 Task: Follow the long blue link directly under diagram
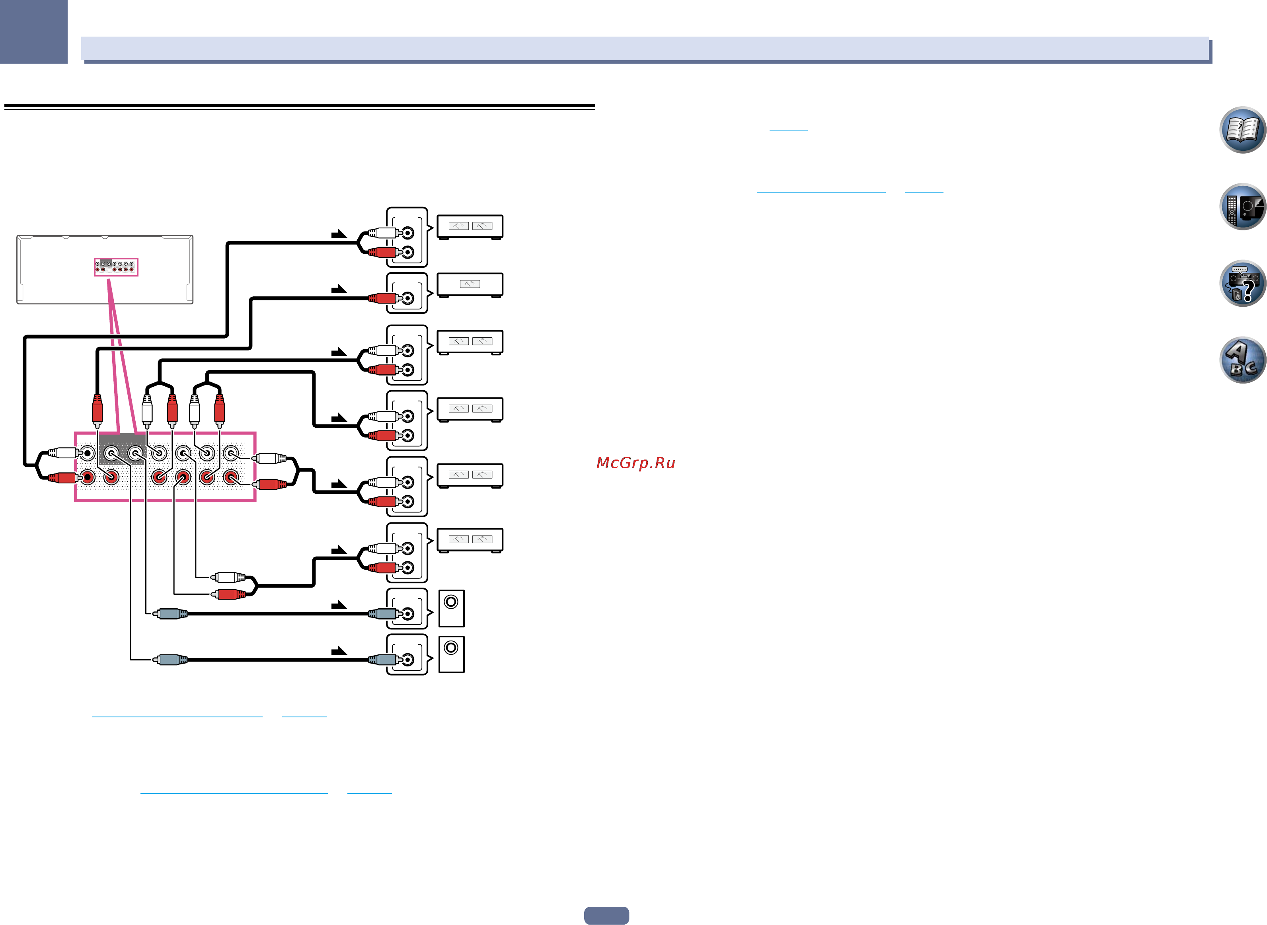(177, 716)
